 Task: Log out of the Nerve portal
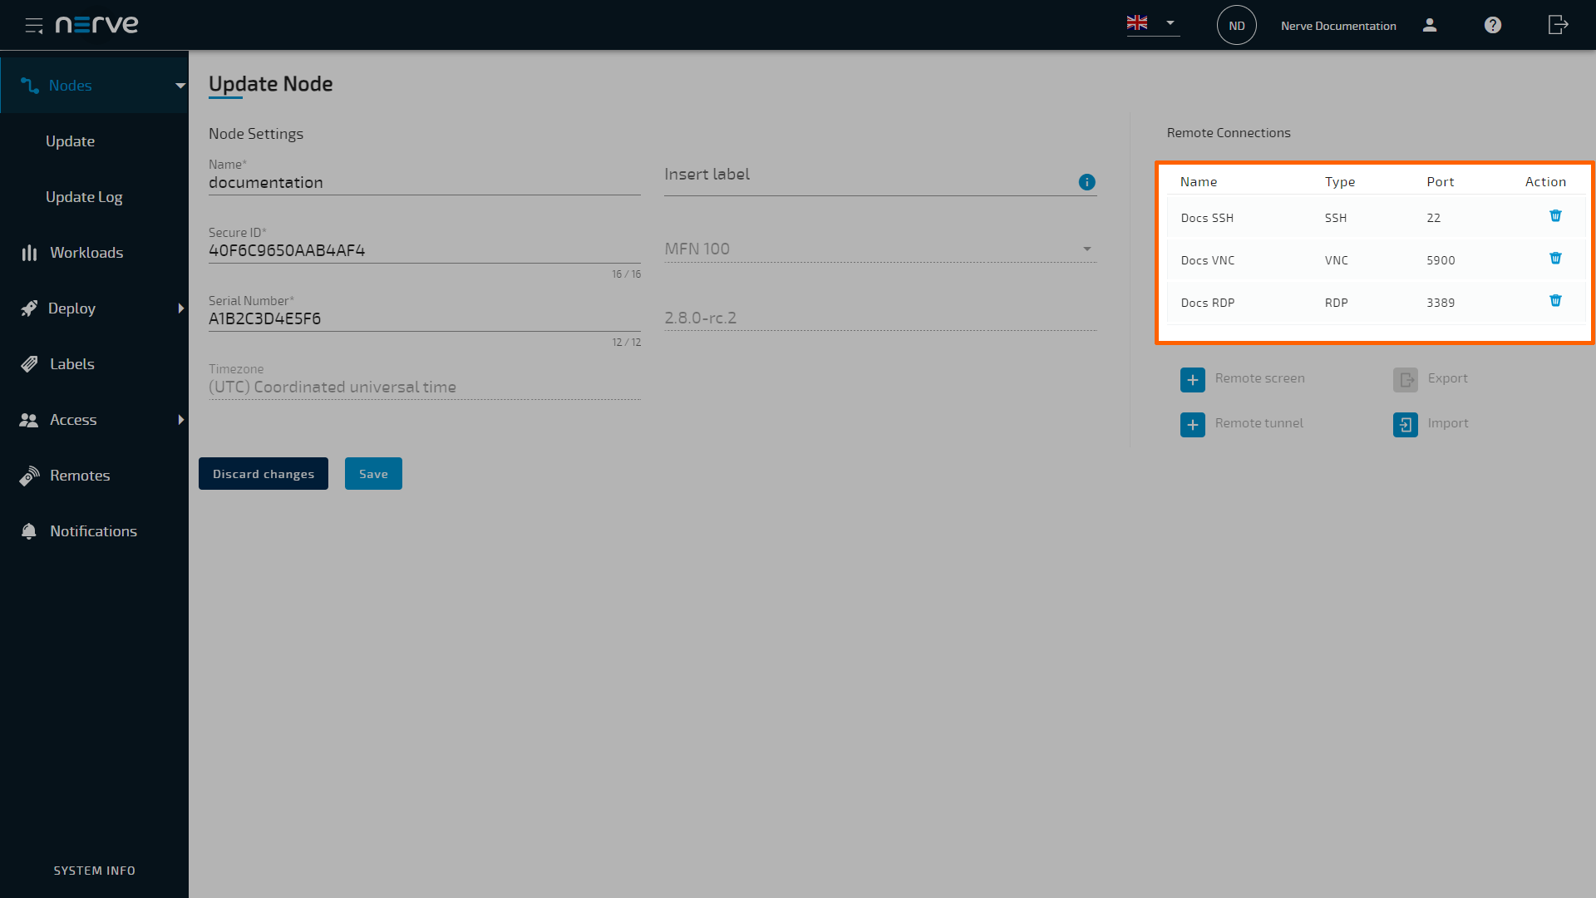1558,25
